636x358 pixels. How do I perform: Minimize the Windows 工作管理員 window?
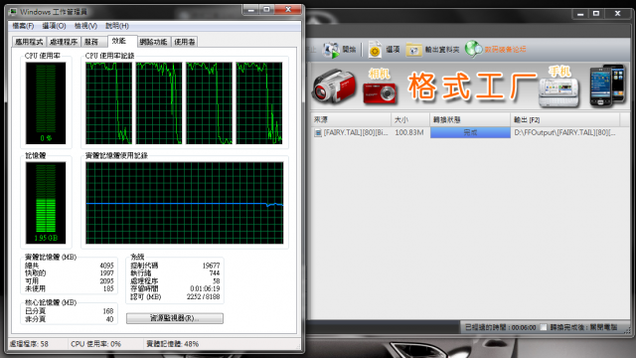(x=251, y=10)
